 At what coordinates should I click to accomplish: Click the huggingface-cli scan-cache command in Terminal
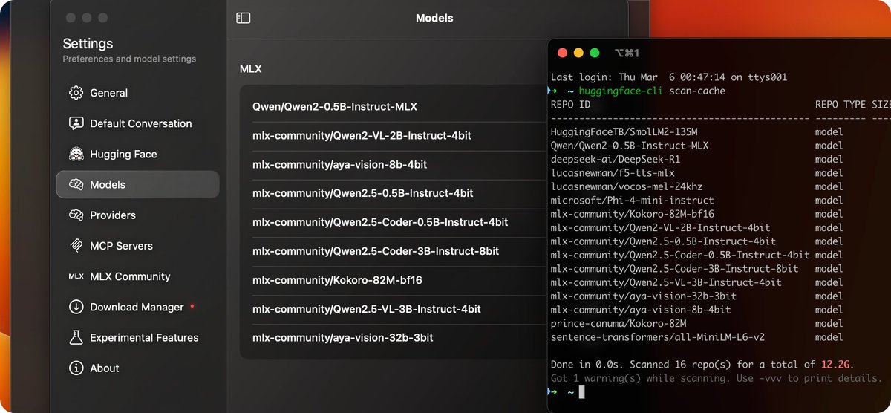[x=652, y=91]
